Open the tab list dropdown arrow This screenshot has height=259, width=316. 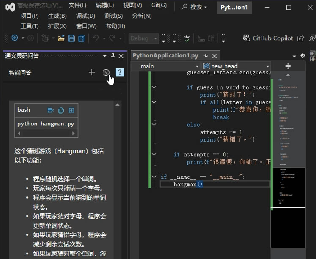[x=294, y=56]
